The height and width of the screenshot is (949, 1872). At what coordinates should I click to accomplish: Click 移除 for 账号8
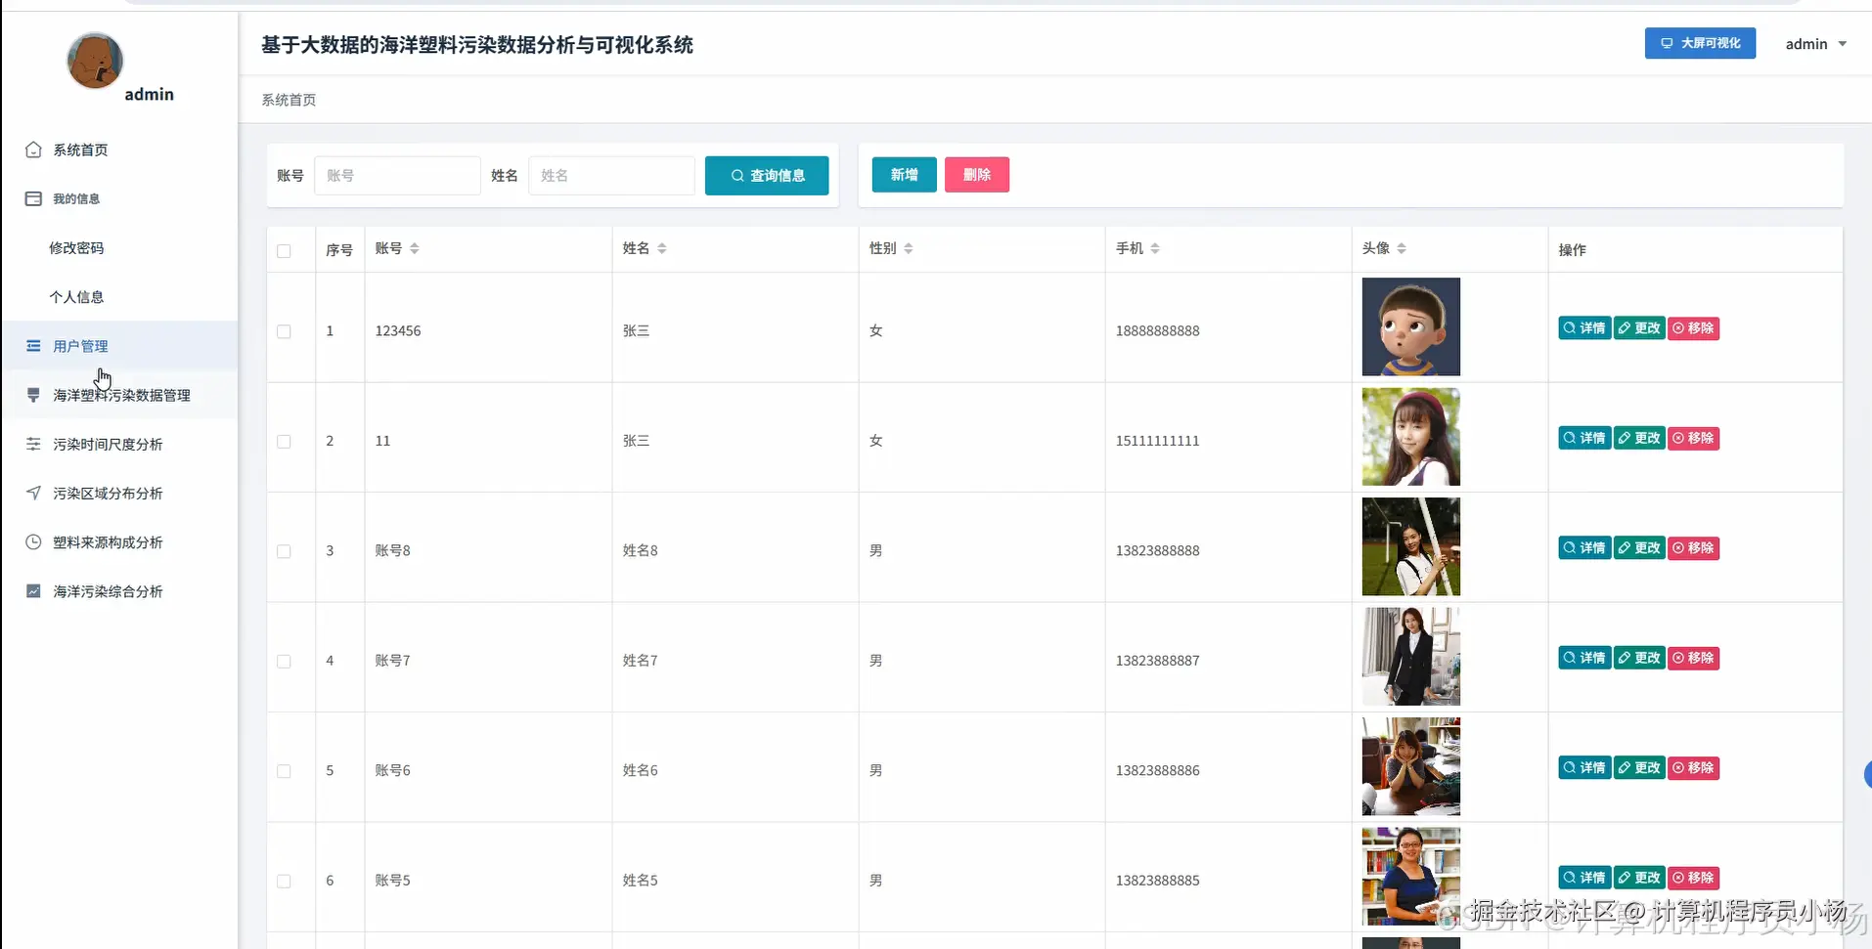tap(1693, 548)
